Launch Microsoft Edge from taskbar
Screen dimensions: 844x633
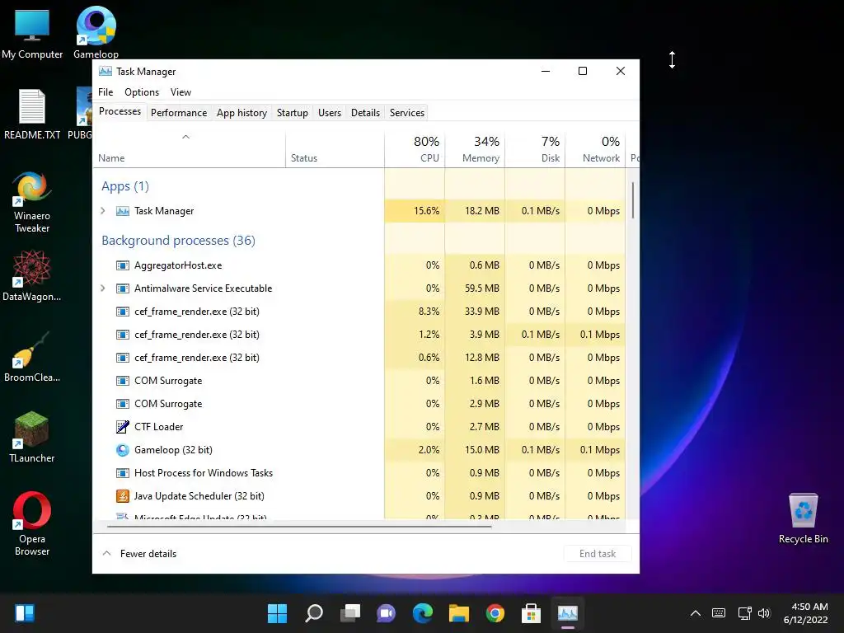pyautogui.click(x=423, y=613)
